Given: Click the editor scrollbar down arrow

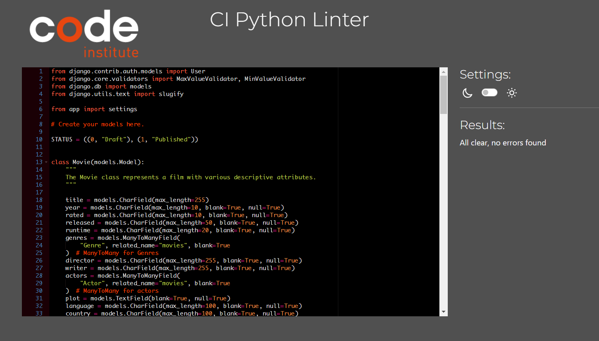Looking at the screenshot, I should point(443,312).
